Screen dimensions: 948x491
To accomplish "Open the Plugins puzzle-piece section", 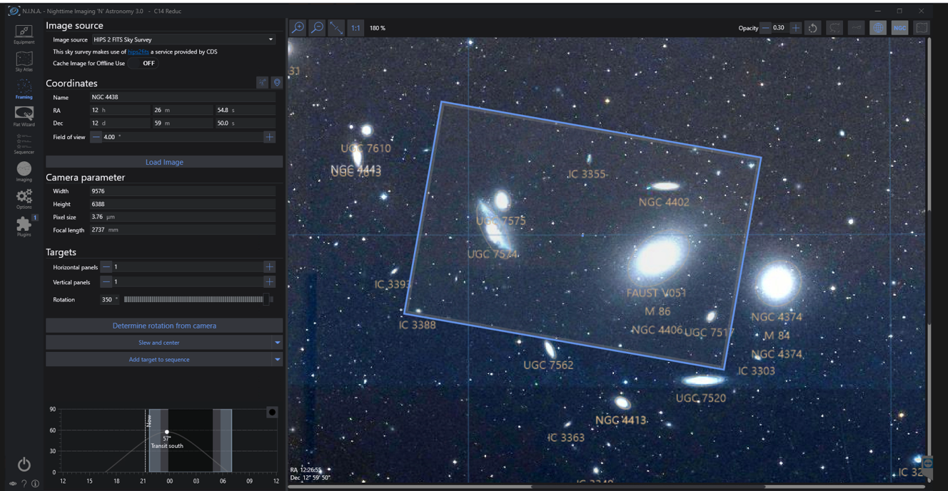I will [24, 226].
